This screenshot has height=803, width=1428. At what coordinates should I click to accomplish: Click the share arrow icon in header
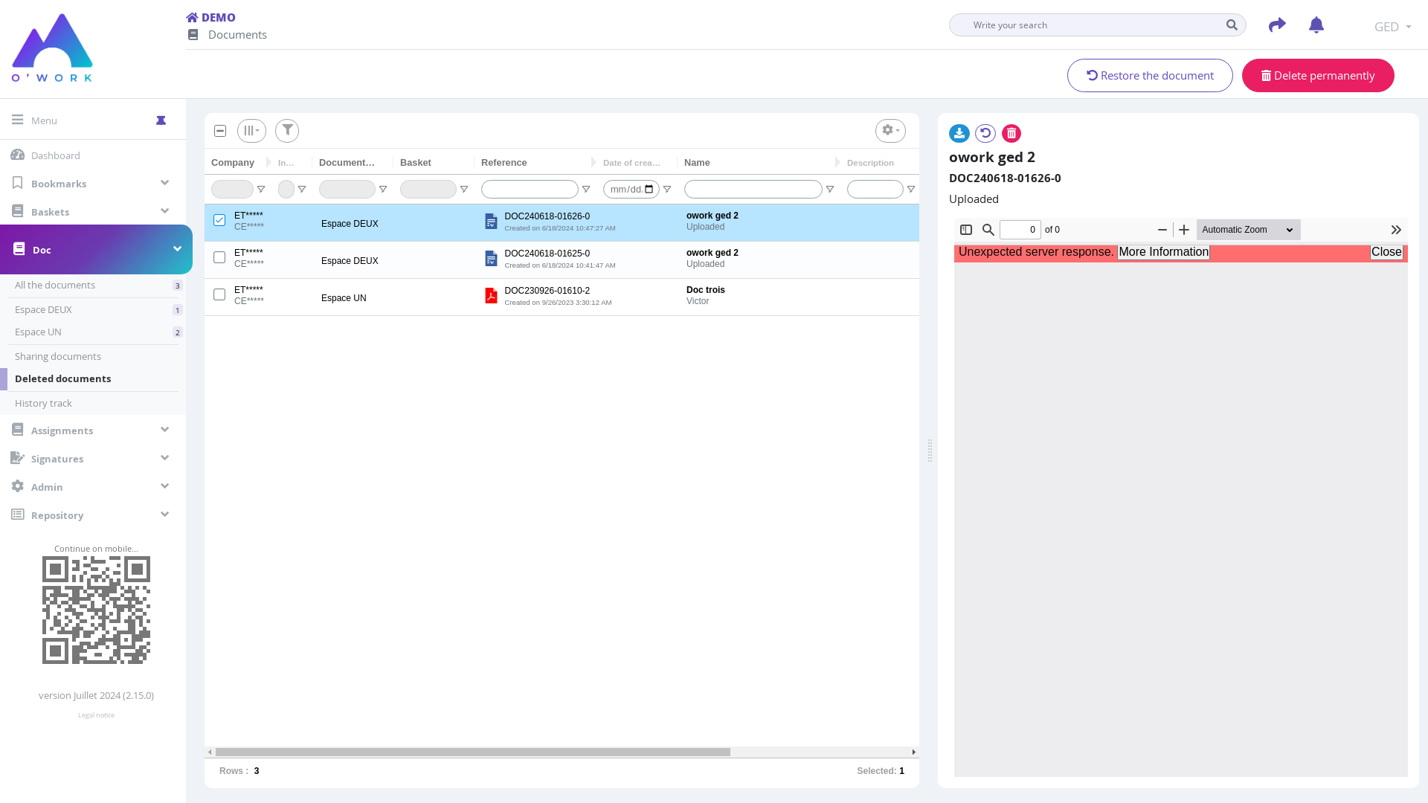[1277, 25]
